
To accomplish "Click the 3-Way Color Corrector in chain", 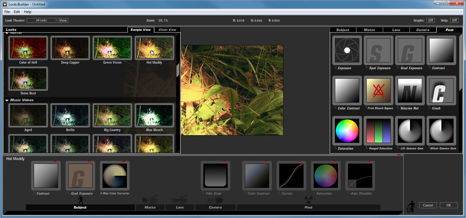I will point(115,176).
